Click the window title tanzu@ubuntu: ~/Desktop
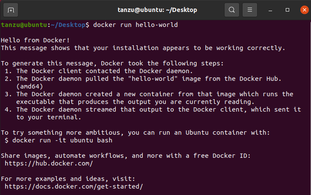Image resolution: width=311 pixels, height=195 pixels. (157, 10)
